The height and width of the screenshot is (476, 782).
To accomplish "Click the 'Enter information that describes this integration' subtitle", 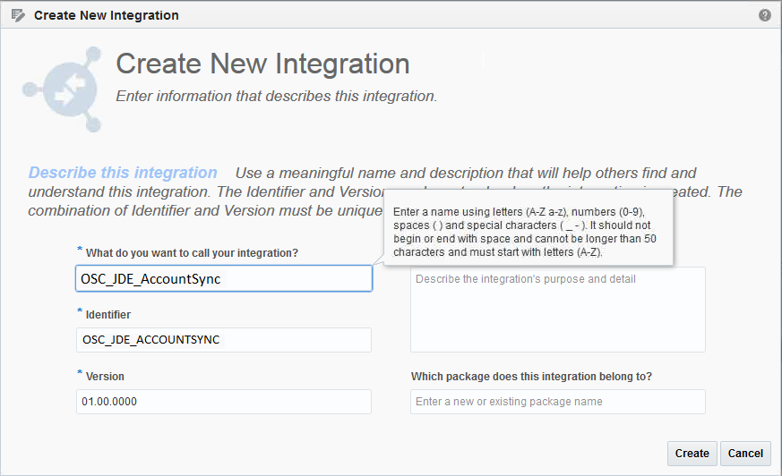I will point(277,96).
